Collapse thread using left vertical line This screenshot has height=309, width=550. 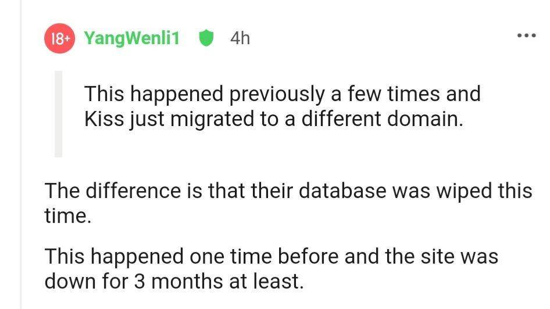(21, 154)
